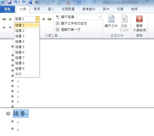This screenshot has height=136, width=154.
Task: Click the text style 'A' quick access icon
Action: (30, 2)
